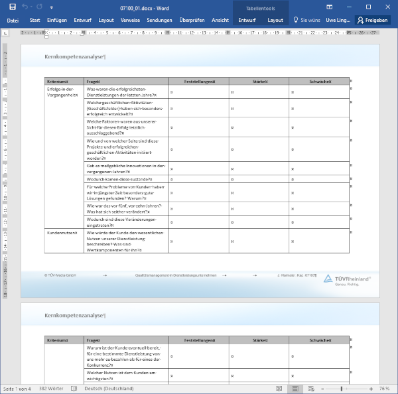Open the Datei menu
Viewport: 398px width, 394px height.
click(13, 21)
